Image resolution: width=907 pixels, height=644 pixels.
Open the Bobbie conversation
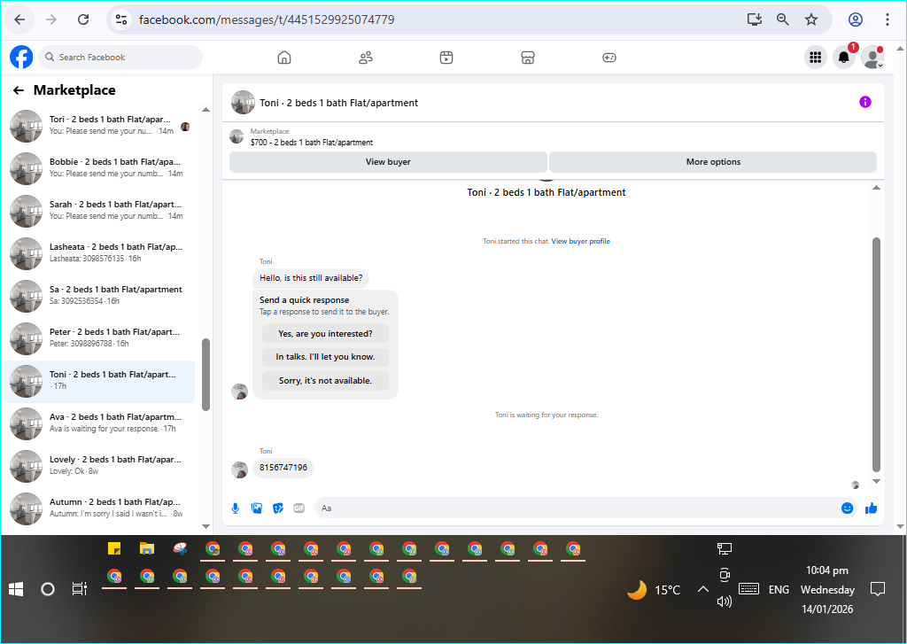[x=99, y=167]
